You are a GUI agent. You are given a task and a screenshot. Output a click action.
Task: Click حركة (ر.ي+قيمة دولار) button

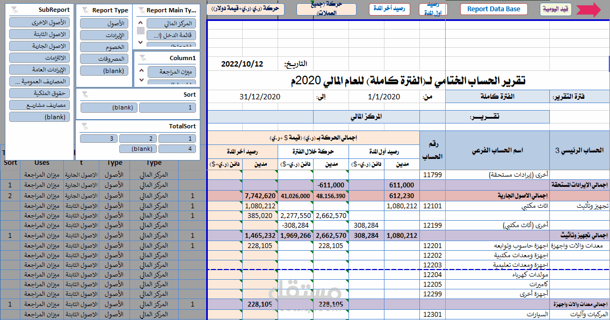coord(245,9)
